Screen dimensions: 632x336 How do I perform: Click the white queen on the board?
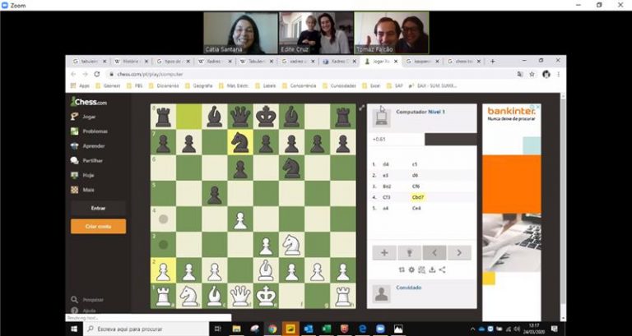[239, 295]
